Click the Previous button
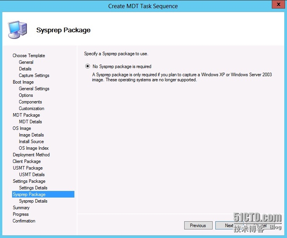 (198, 226)
